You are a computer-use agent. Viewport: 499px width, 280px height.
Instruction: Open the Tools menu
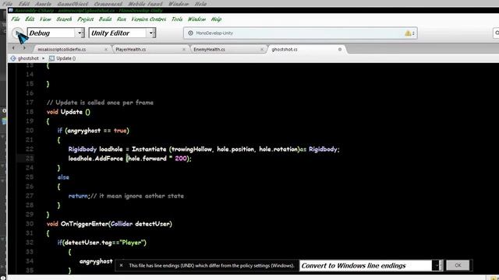[x=177, y=19]
